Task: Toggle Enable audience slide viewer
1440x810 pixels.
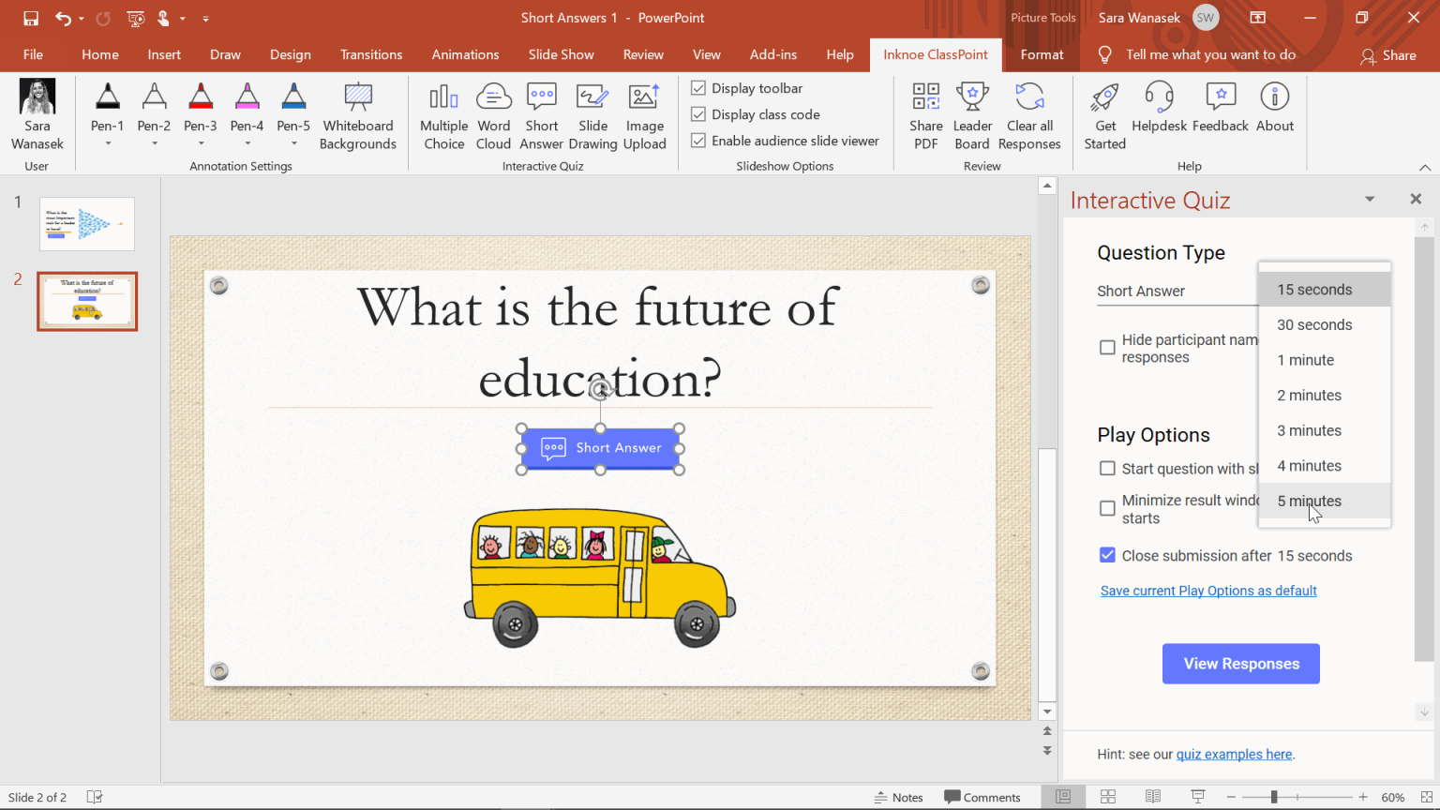Action: (x=698, y=141)
